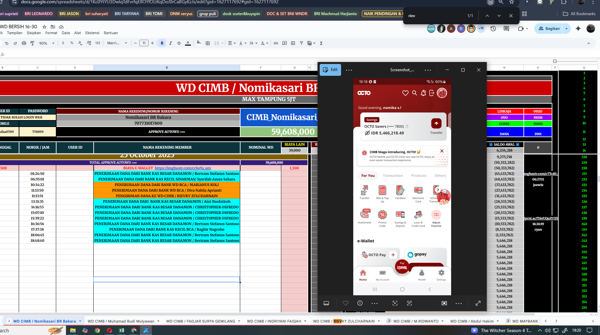Open the Format menu
This screenshot has width=600, height=335.
[x=51, y=33]
